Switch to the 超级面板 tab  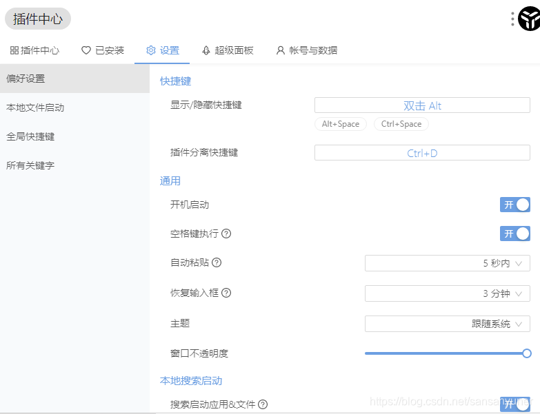[228, 50]
